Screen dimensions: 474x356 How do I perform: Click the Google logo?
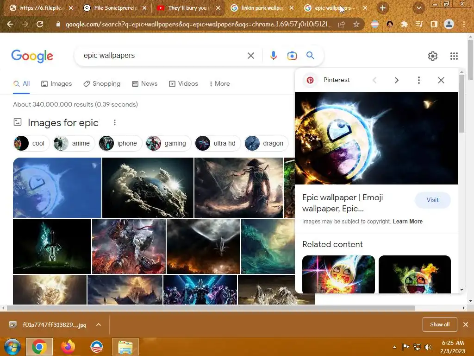coord(32,56)
